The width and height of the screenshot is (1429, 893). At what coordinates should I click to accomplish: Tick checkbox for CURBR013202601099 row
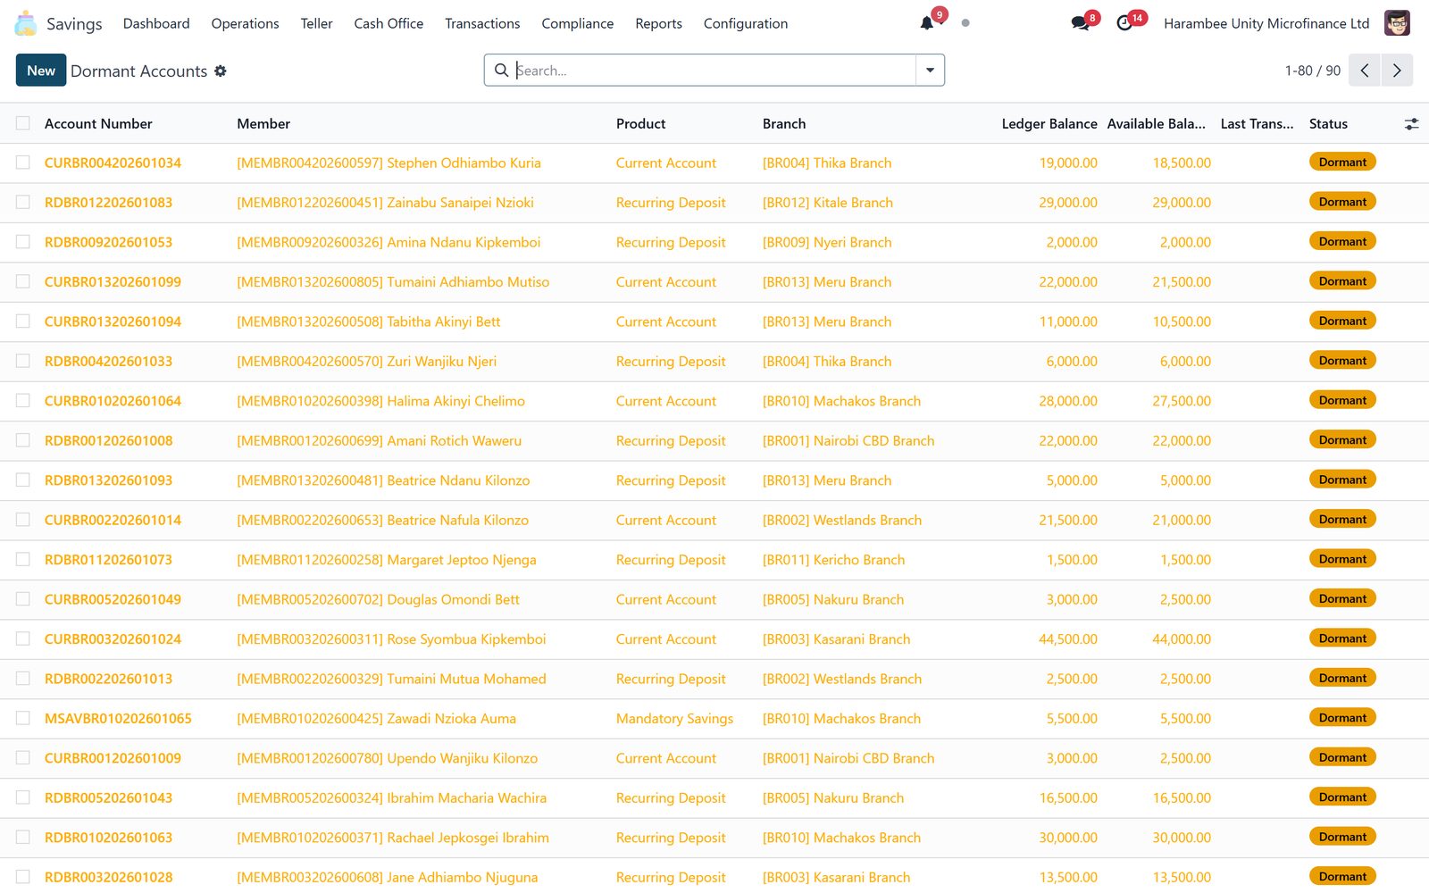point(23,281)
